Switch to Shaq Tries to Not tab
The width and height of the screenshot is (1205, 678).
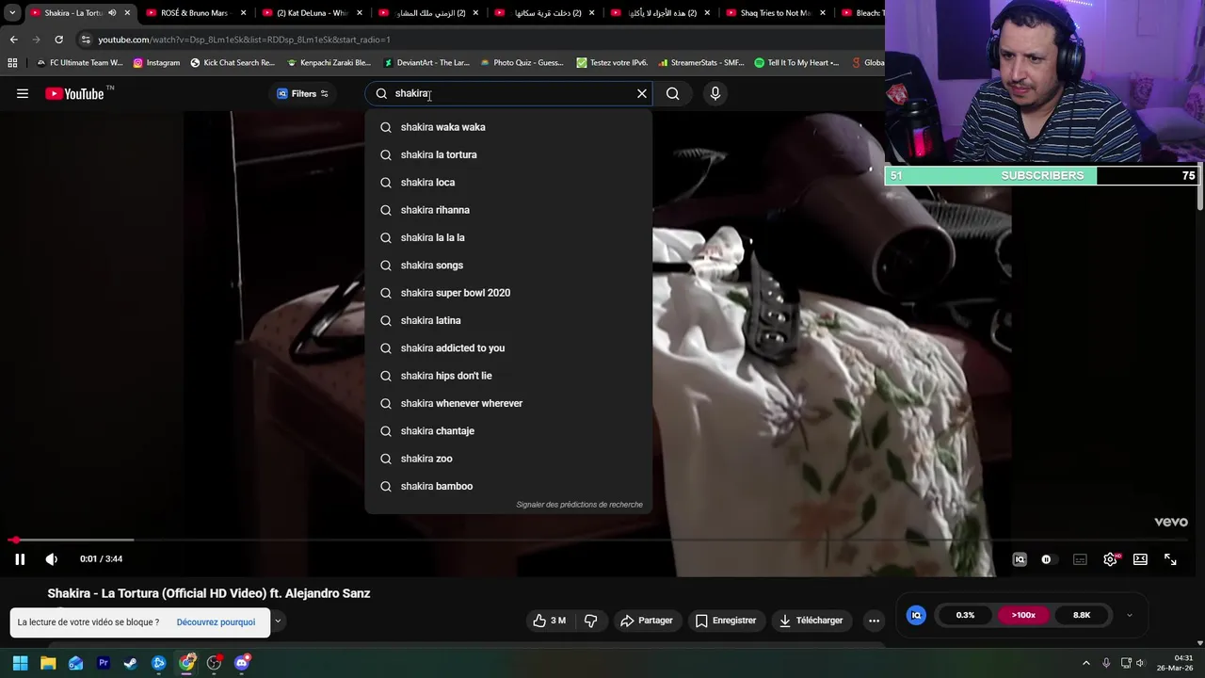point(776,13)
